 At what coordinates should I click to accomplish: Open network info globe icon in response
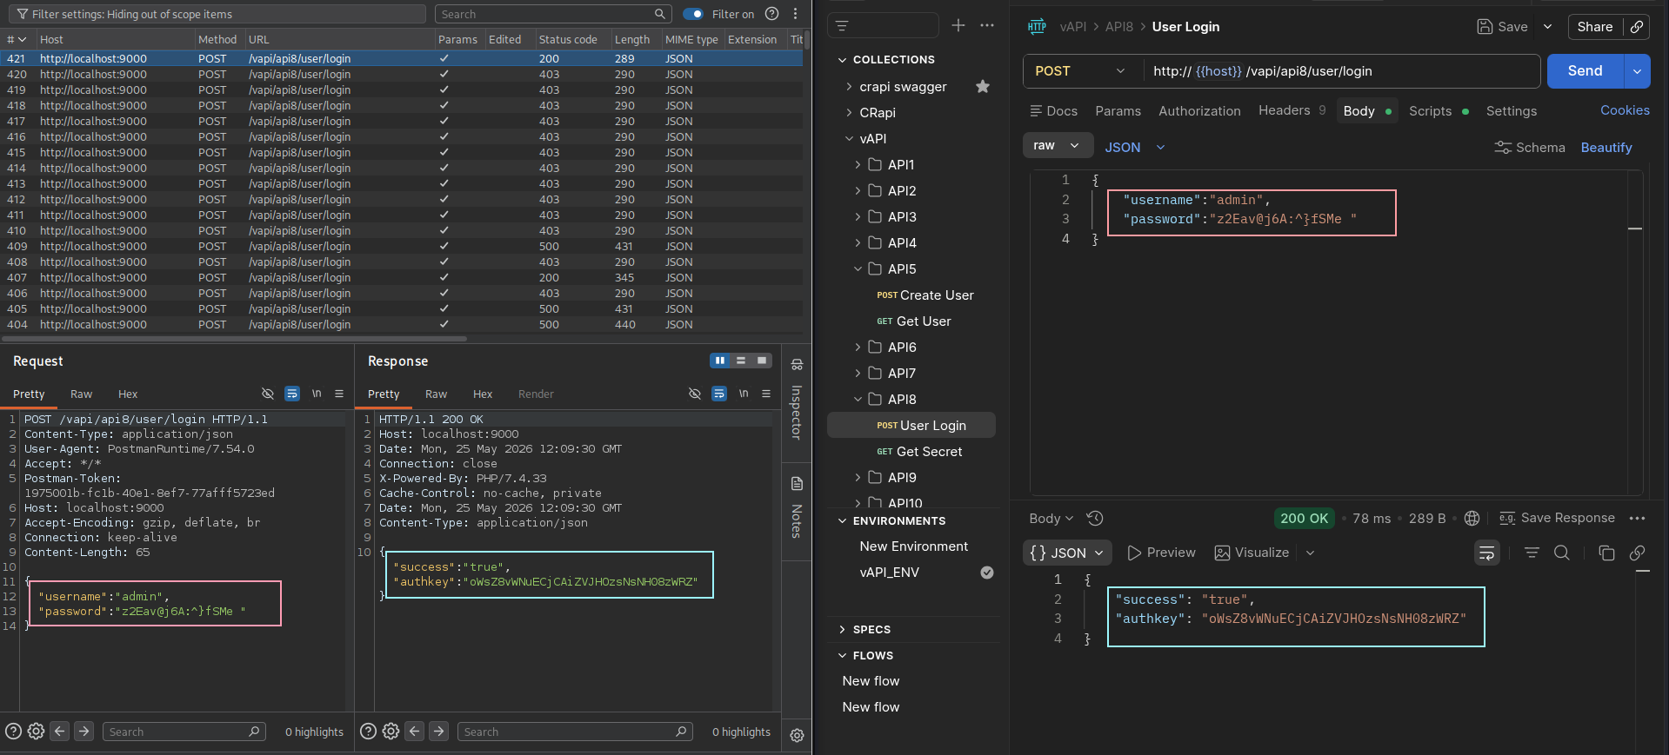(1472, 518)
